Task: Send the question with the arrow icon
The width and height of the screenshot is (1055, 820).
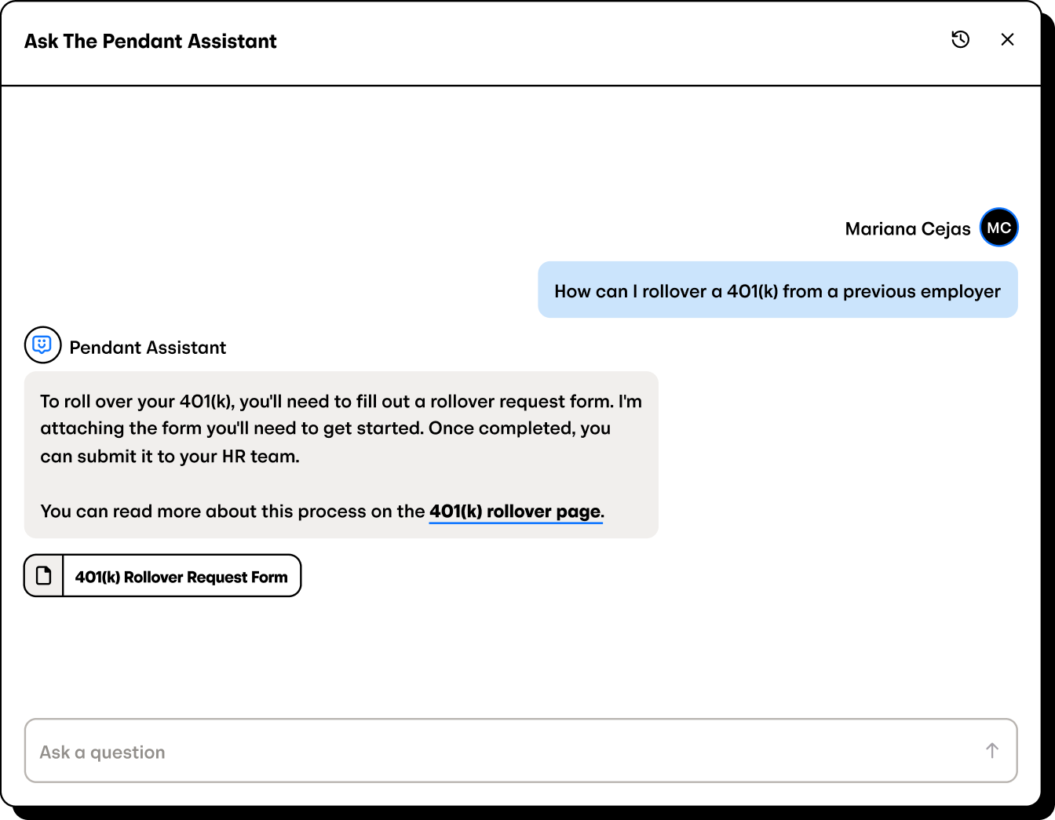Action: click(992, 751)
